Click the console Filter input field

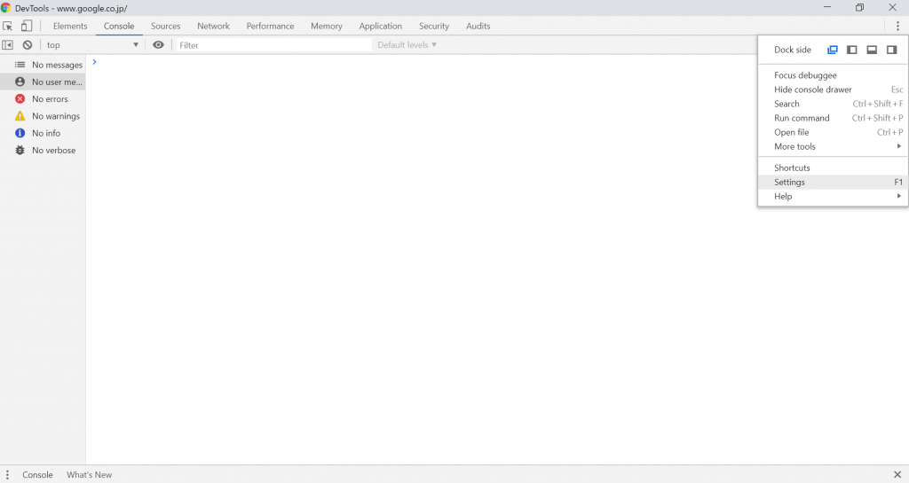coord(273,45)
